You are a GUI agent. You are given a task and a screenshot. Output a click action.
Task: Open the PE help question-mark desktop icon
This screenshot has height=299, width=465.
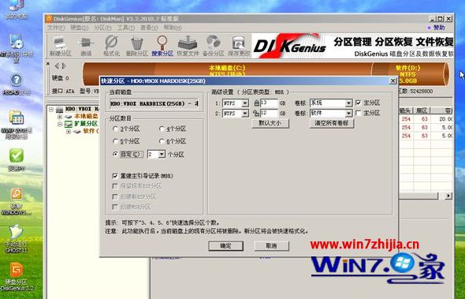[x=17, y=84]
